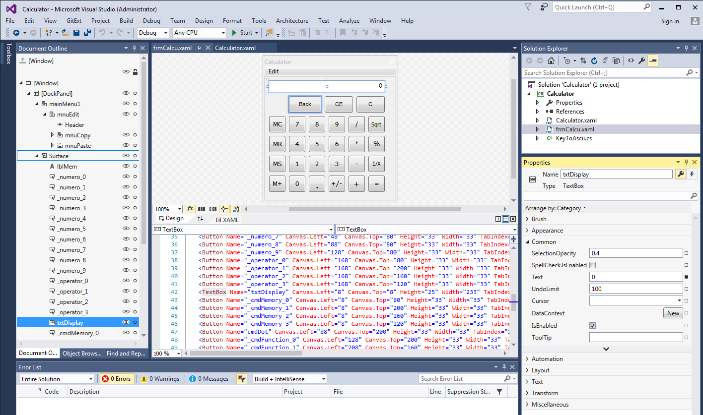
Task: Click the Home icon in Solution Explorer
Action: pyautogui.click(x=551, y=60)
